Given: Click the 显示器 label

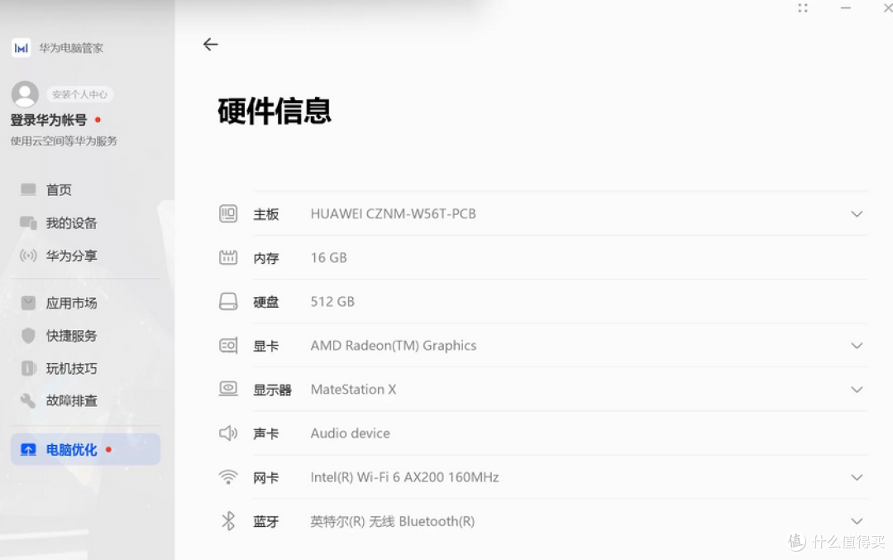Looking at the screenshot, I should pos(272,390).
